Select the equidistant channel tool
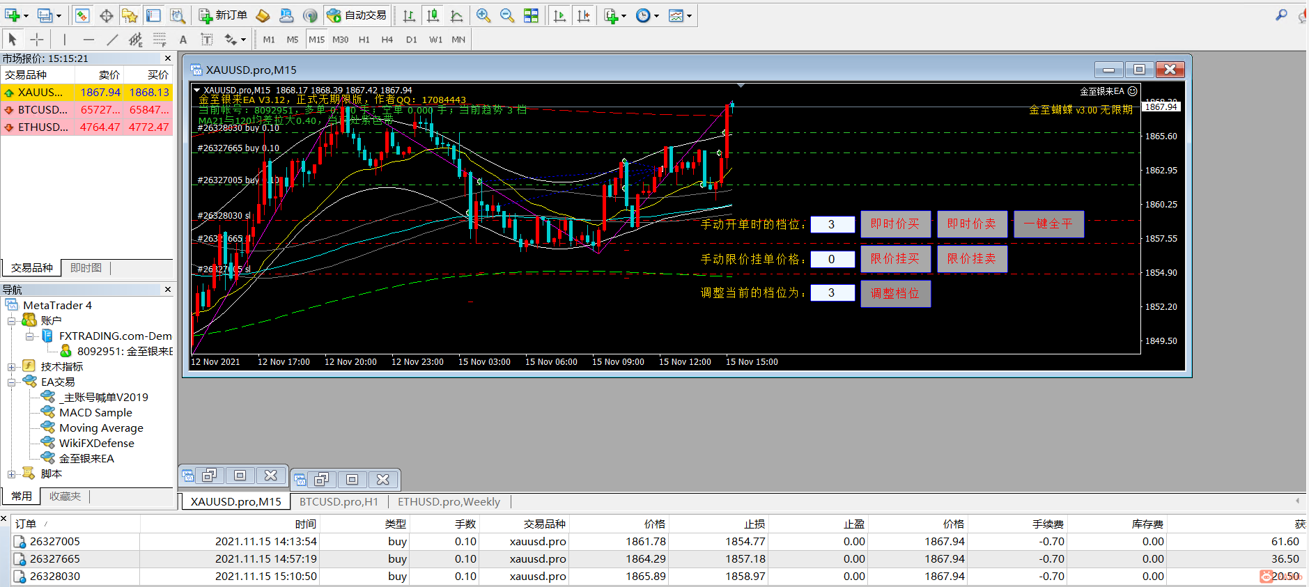Screen dimensions: 1309x587 click(136, 40)
